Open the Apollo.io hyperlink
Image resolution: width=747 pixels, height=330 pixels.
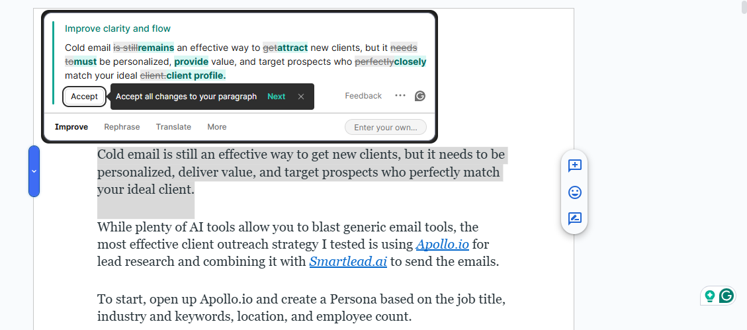(442, 245)
